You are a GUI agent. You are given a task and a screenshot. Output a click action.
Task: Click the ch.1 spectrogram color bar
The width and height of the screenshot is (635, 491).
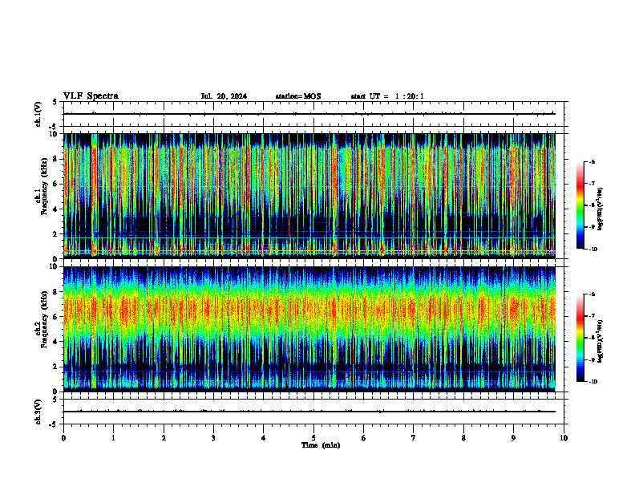point(580,205)
